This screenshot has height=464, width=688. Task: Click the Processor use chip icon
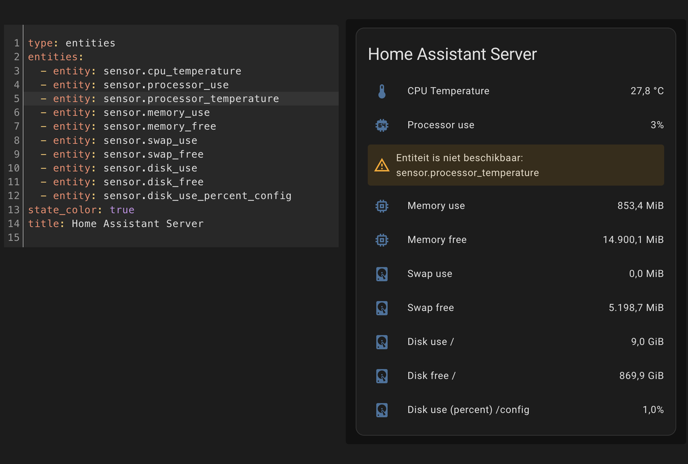pyautogui.click(x=381, y=125)
